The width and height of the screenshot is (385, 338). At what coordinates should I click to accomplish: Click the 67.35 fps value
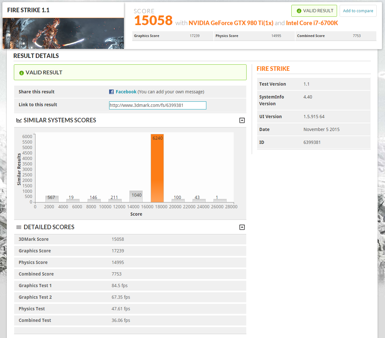(121, 297)
